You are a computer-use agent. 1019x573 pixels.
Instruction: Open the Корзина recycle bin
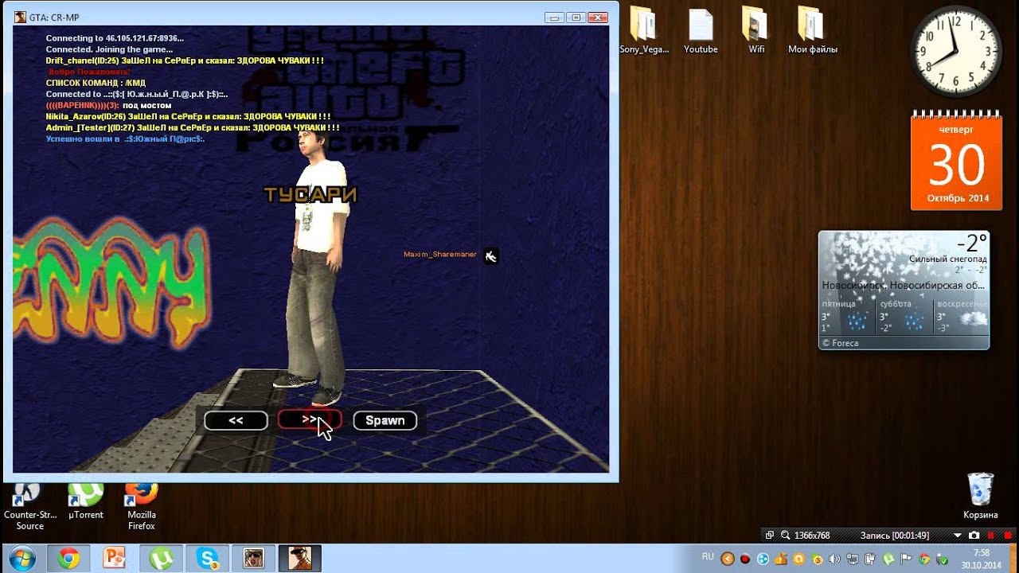(980, 496)
